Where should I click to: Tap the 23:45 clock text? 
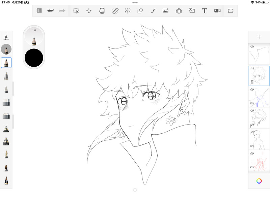pyautogui.click(x=5, y=2)
